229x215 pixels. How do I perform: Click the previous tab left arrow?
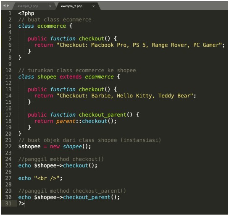pyautogui.click(x=4, y=5)
